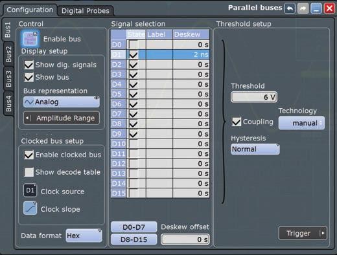Select the Bus2 side tab

pos(8,54)
